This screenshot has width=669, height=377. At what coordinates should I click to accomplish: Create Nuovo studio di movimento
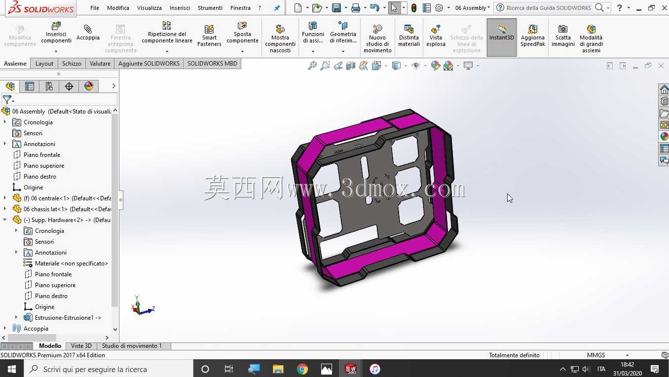(377, 38)
